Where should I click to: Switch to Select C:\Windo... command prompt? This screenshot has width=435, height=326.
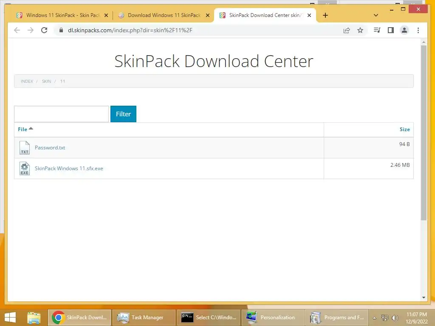point(209,318)
